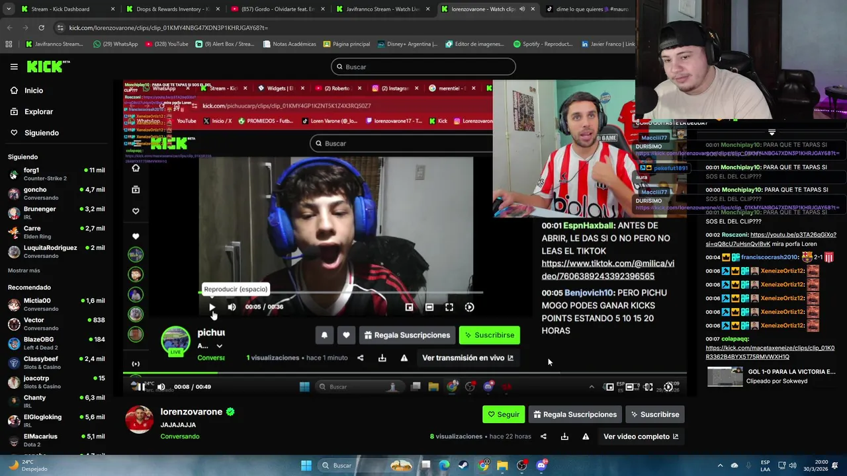Screen dimensions: 847x476
Task: Mute the clip volume speaker icon
Action: [x=161, y=387]
